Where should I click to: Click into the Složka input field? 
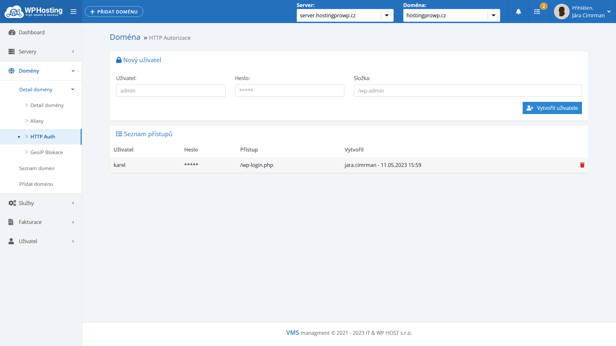click(467, 91)
